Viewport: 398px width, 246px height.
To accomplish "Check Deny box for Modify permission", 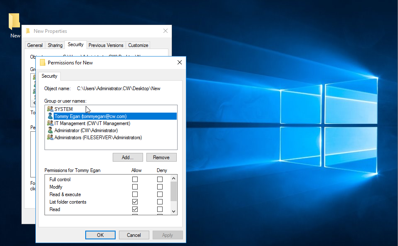I will (160, 187).
